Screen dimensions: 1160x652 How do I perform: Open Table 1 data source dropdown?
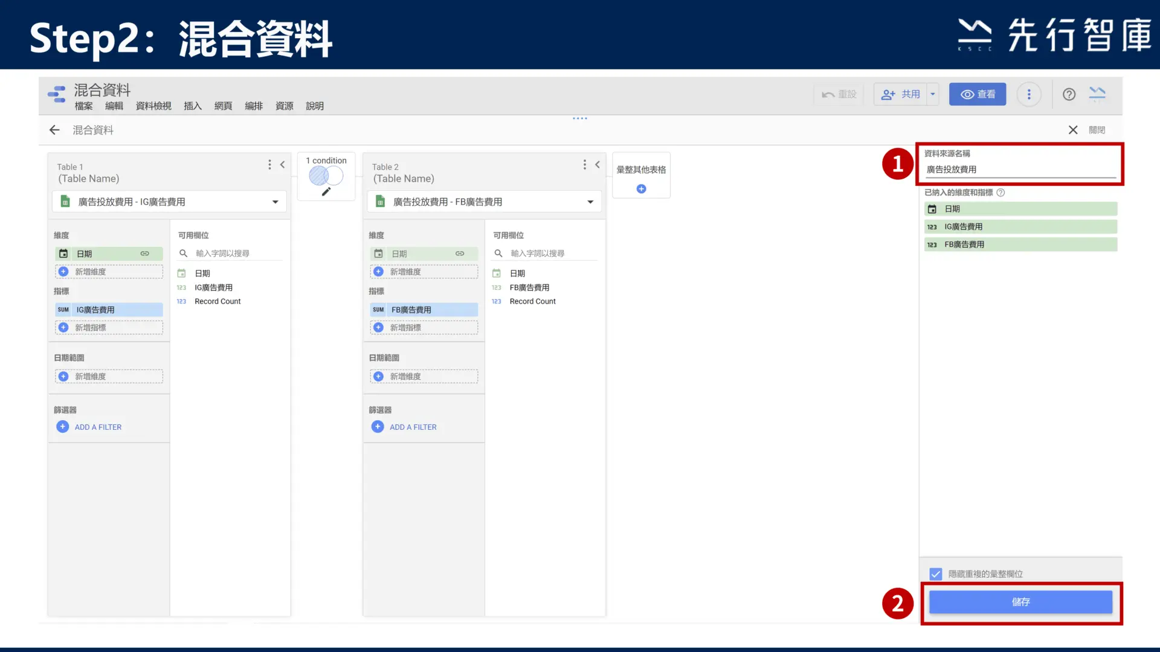tap(169, 202)
